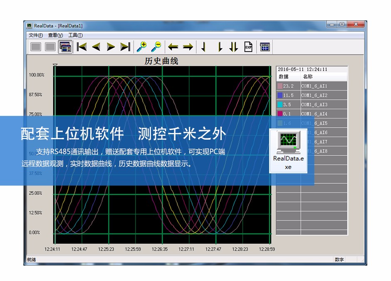The width and height of the screenshot is (391, 281).
Task: Click the cyan COM1_6_AI3 color swatch
Action: coord(280,105)
